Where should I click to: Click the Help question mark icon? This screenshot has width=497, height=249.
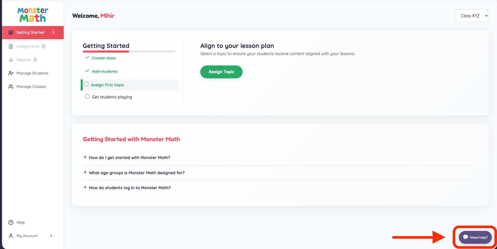(x=11, y=222)
